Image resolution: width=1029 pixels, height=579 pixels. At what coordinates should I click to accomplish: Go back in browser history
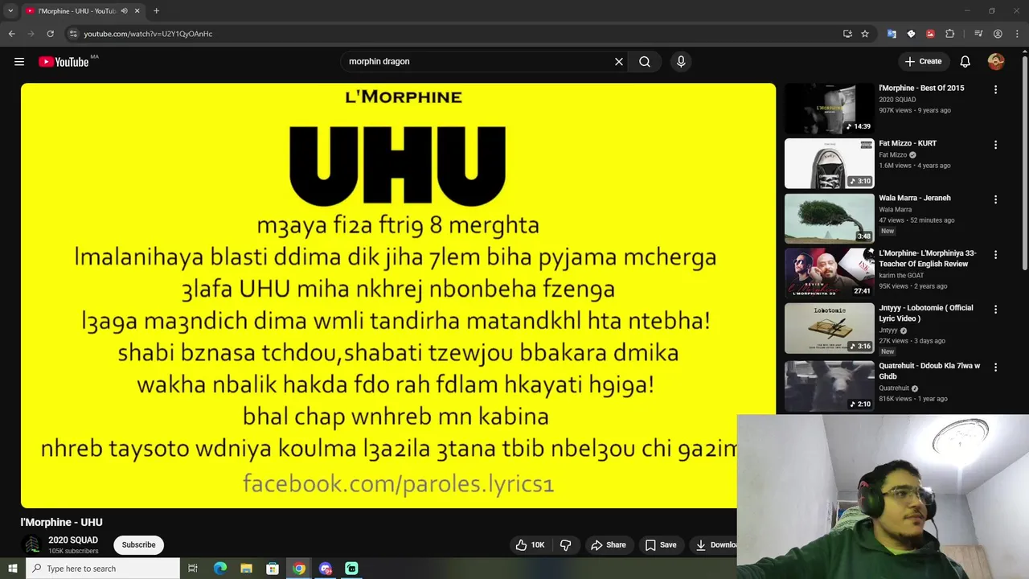pos(11,34)
